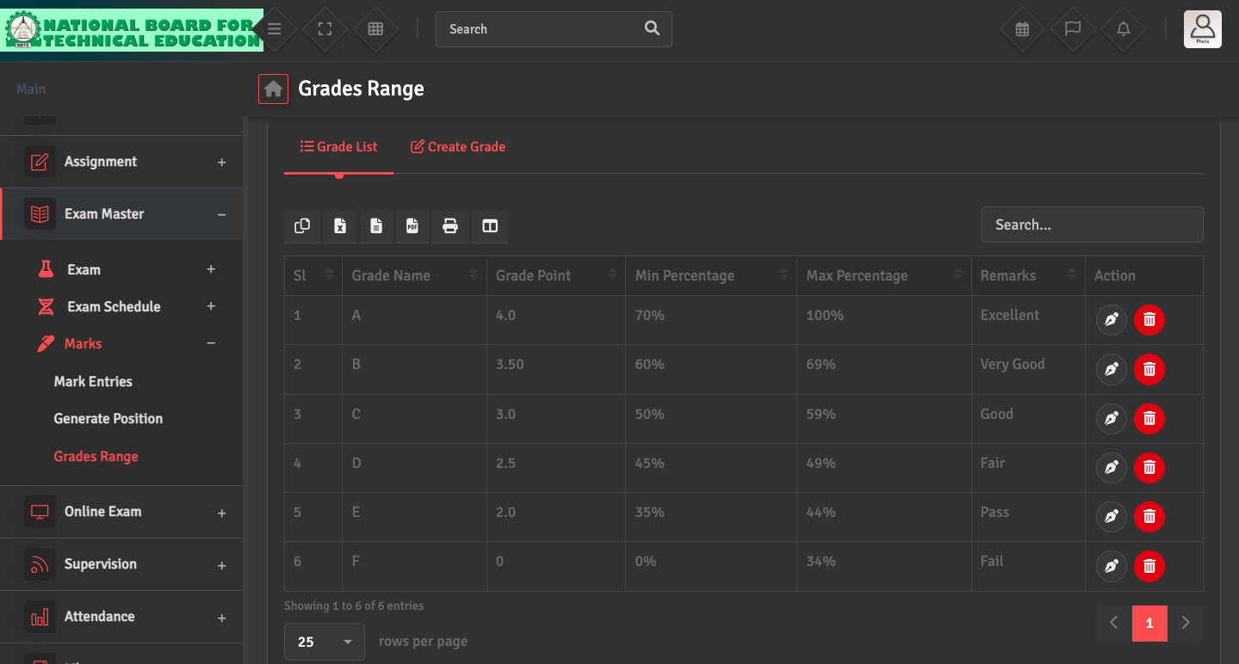Viewport: 1239px width, 664px height.
Task: Click the hamburger menu icon in header
Action: click(x=275, y=29)
